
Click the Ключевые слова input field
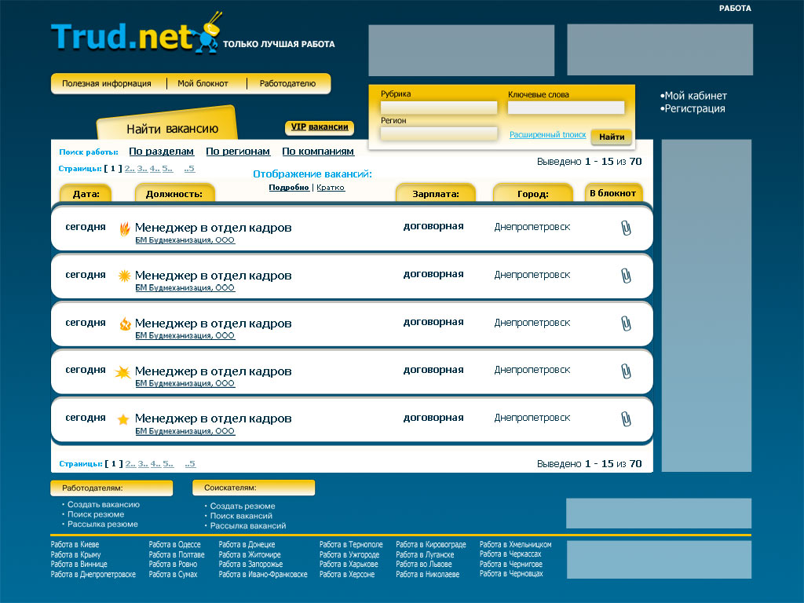click(x=566, y=108)
